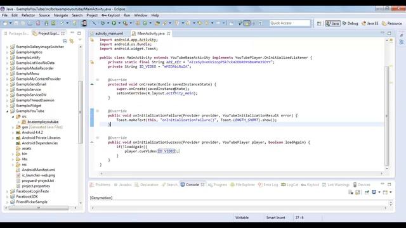The height and width of the screenshot is (228, 406).
Task: Switch to the activity_main.xml editor tab
Action: coord(109,34)
